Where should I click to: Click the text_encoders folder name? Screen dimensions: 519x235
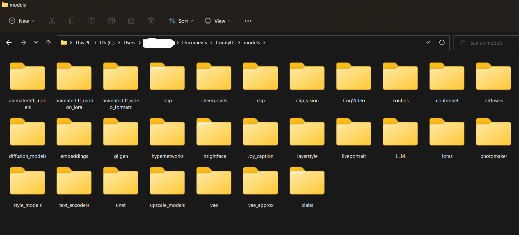pyautogui.click(x=74, y=205)
